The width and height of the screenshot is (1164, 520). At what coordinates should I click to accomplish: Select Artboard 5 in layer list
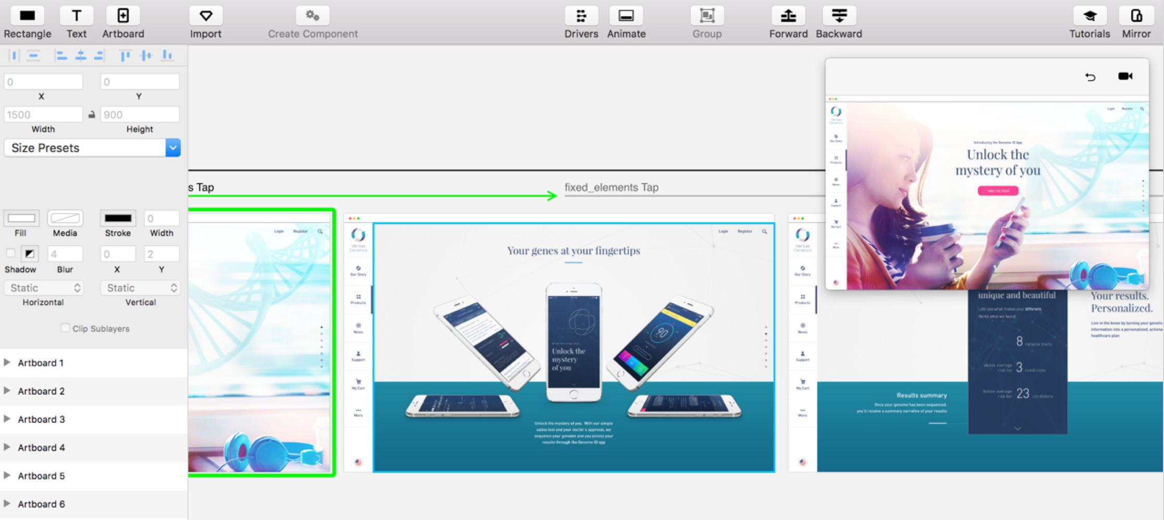pos(42,476)
